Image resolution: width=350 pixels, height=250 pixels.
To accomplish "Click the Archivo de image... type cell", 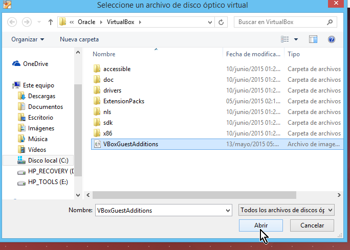I will pos(314,144).
